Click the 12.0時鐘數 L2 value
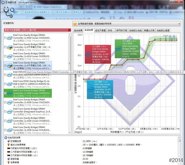The height and width of the screenshot is (165, 185). (88, 152)
